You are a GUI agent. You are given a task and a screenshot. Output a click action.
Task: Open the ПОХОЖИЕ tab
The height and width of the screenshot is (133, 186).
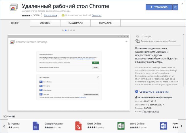click(105, 23)
